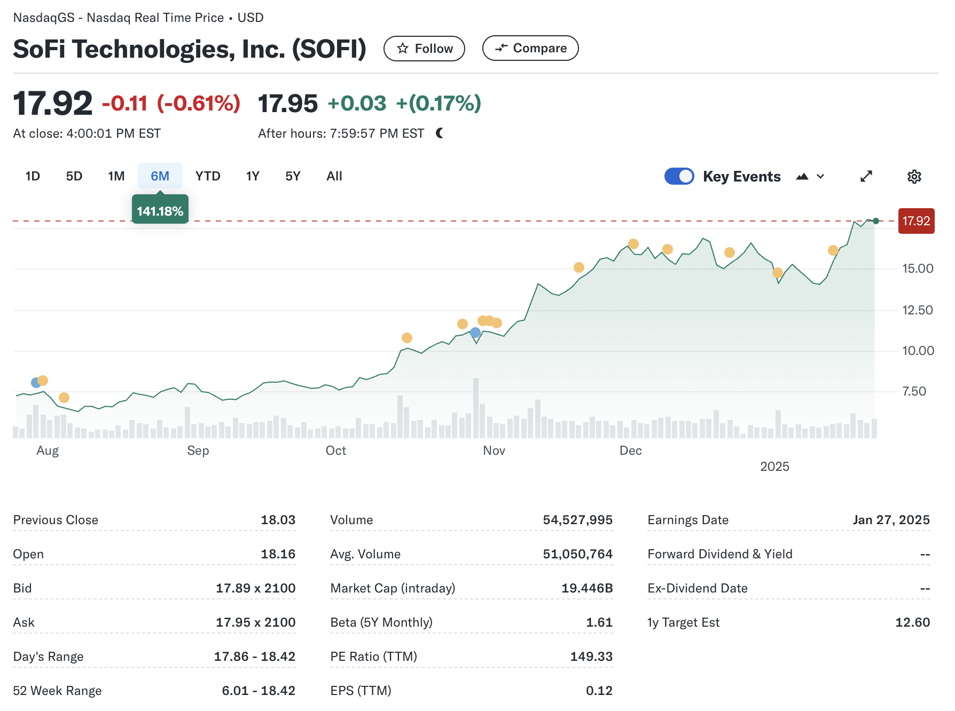Click the after-hours moon icon
Viewport: 955px width, 711px height.
(x=440, y=133)
